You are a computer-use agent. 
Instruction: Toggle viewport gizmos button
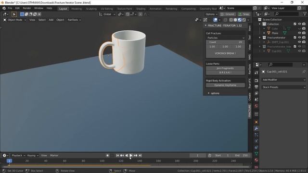(205, 20)
